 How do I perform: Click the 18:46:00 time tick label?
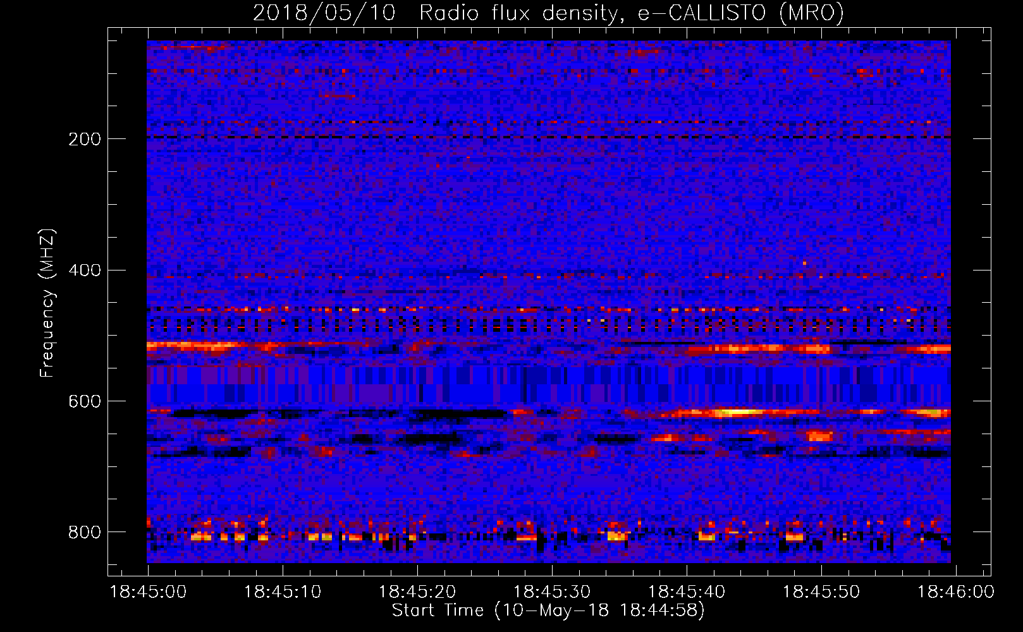point(956,592)
